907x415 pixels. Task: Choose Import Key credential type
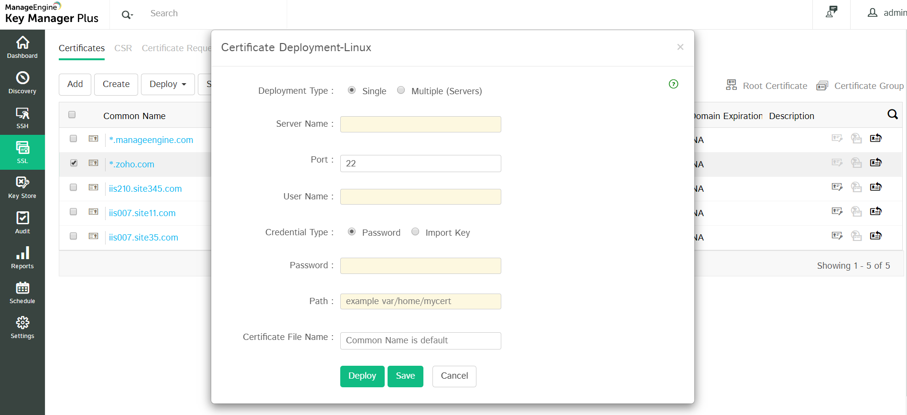(415, 232)
